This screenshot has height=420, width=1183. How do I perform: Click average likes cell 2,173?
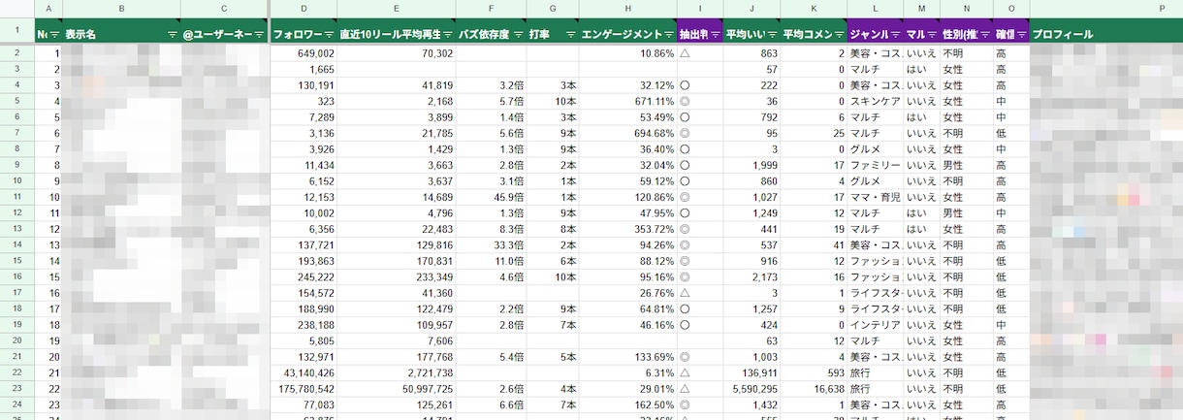coord(751,277)
